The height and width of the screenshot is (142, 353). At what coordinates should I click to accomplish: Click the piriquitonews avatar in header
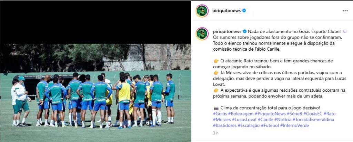(x=202, y=11)
